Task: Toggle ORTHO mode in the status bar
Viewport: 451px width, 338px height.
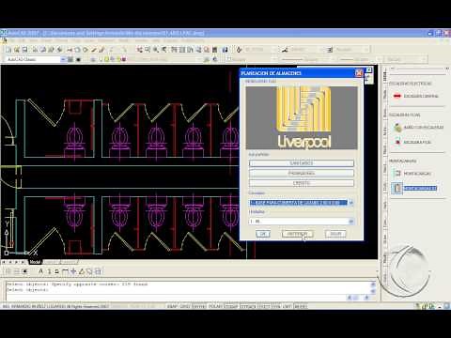Action: 199,306
